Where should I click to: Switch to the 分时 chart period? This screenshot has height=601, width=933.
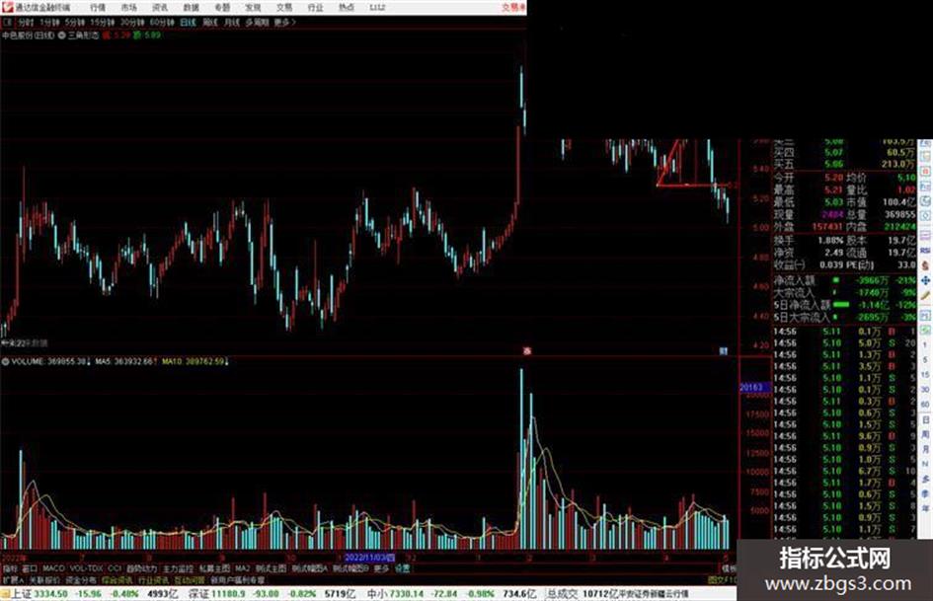pos(26,22)
